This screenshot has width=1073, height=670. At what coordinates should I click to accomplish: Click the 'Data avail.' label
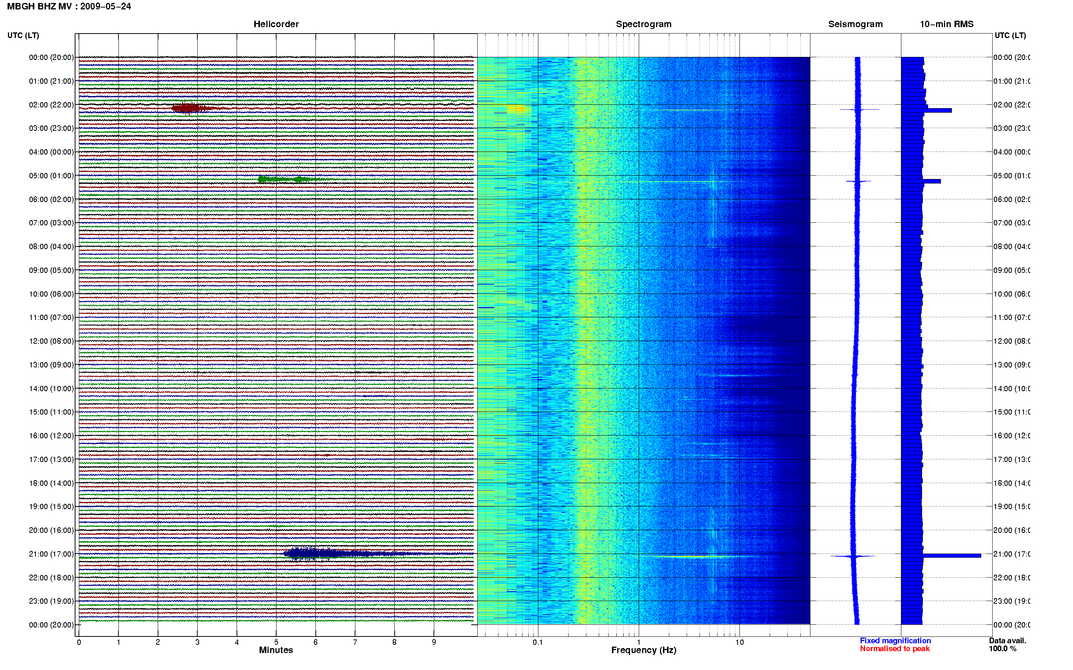tap(1007, 641)
